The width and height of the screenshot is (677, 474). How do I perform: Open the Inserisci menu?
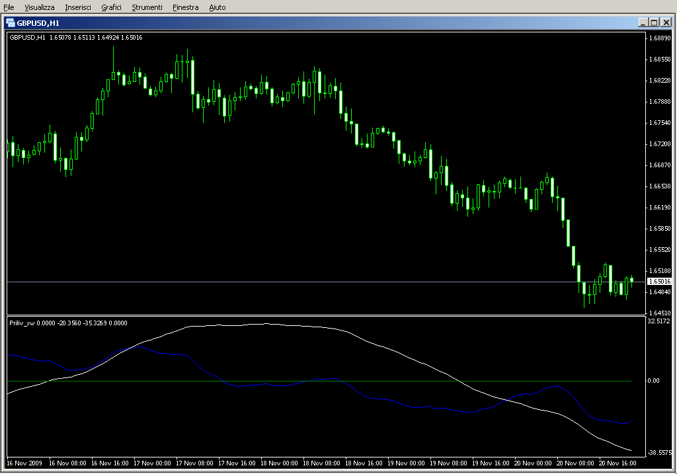[78, 7]
